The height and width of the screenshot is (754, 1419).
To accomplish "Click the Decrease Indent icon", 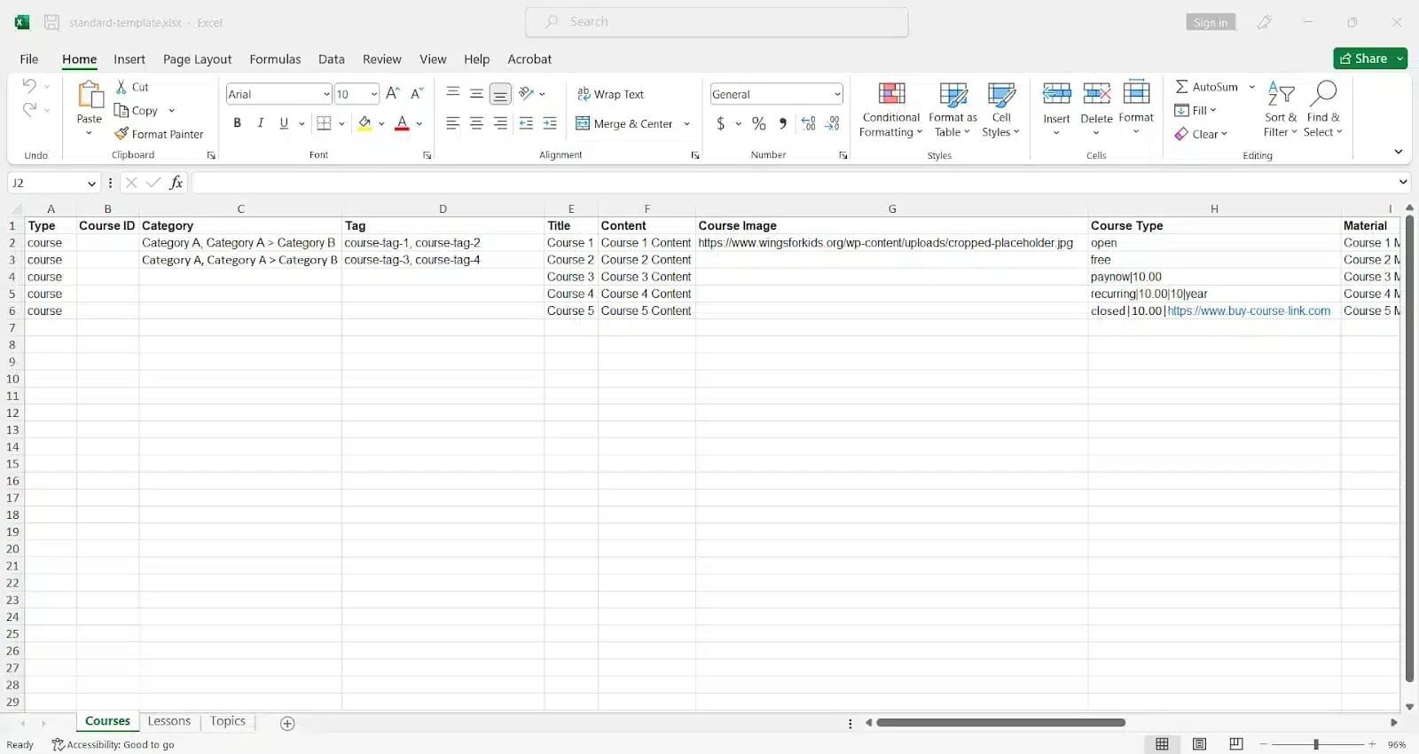I will [x=526, y=123].
